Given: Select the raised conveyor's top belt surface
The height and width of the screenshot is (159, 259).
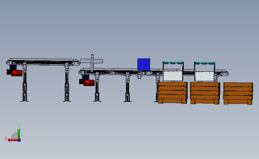Looking at the screenshot, I should click(x=43, y=60).
